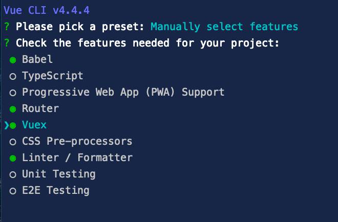338x222 pixels.
Task: Click the Unit Testing label text
Action: click(59, 174)
